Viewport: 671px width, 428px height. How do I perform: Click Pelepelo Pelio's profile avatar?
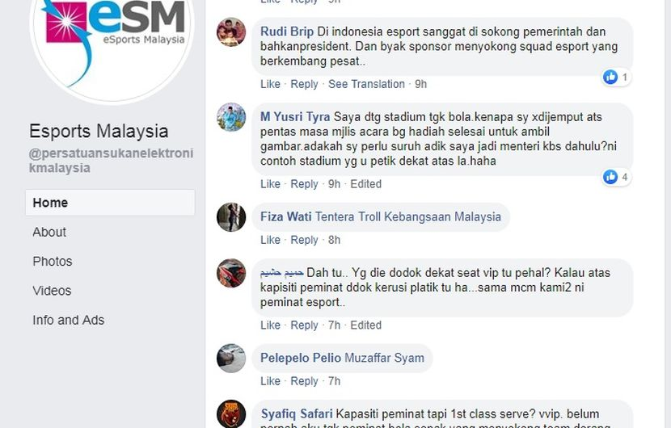pos(231,359)
